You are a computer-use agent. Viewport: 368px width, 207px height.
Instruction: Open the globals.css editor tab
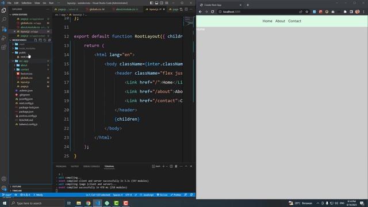[97, 9]
